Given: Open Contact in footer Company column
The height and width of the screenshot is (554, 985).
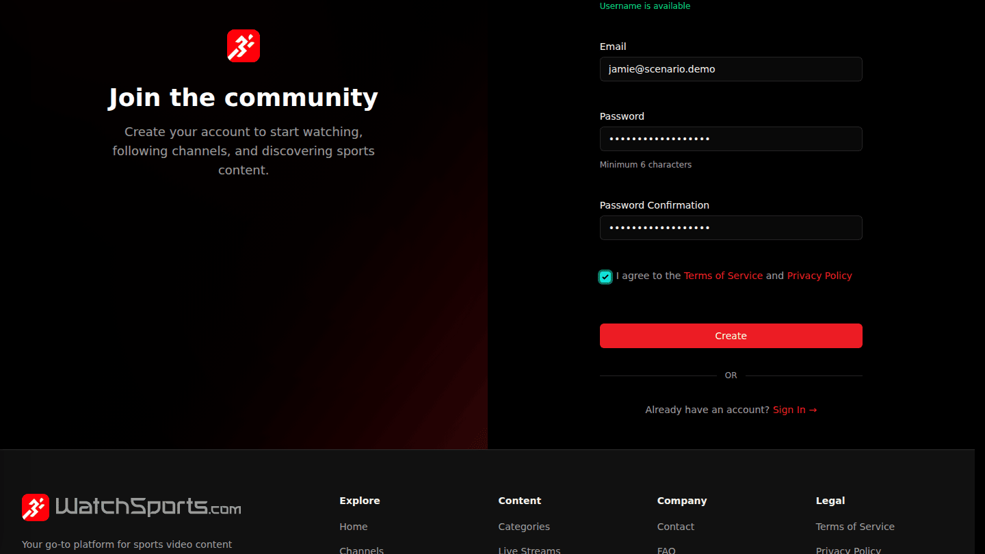Looking at the screenshot, I should coord(676,527).
